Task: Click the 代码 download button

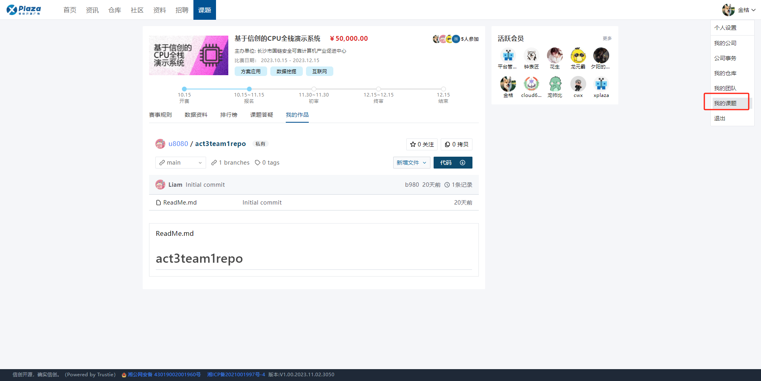Action: [453, 163]
